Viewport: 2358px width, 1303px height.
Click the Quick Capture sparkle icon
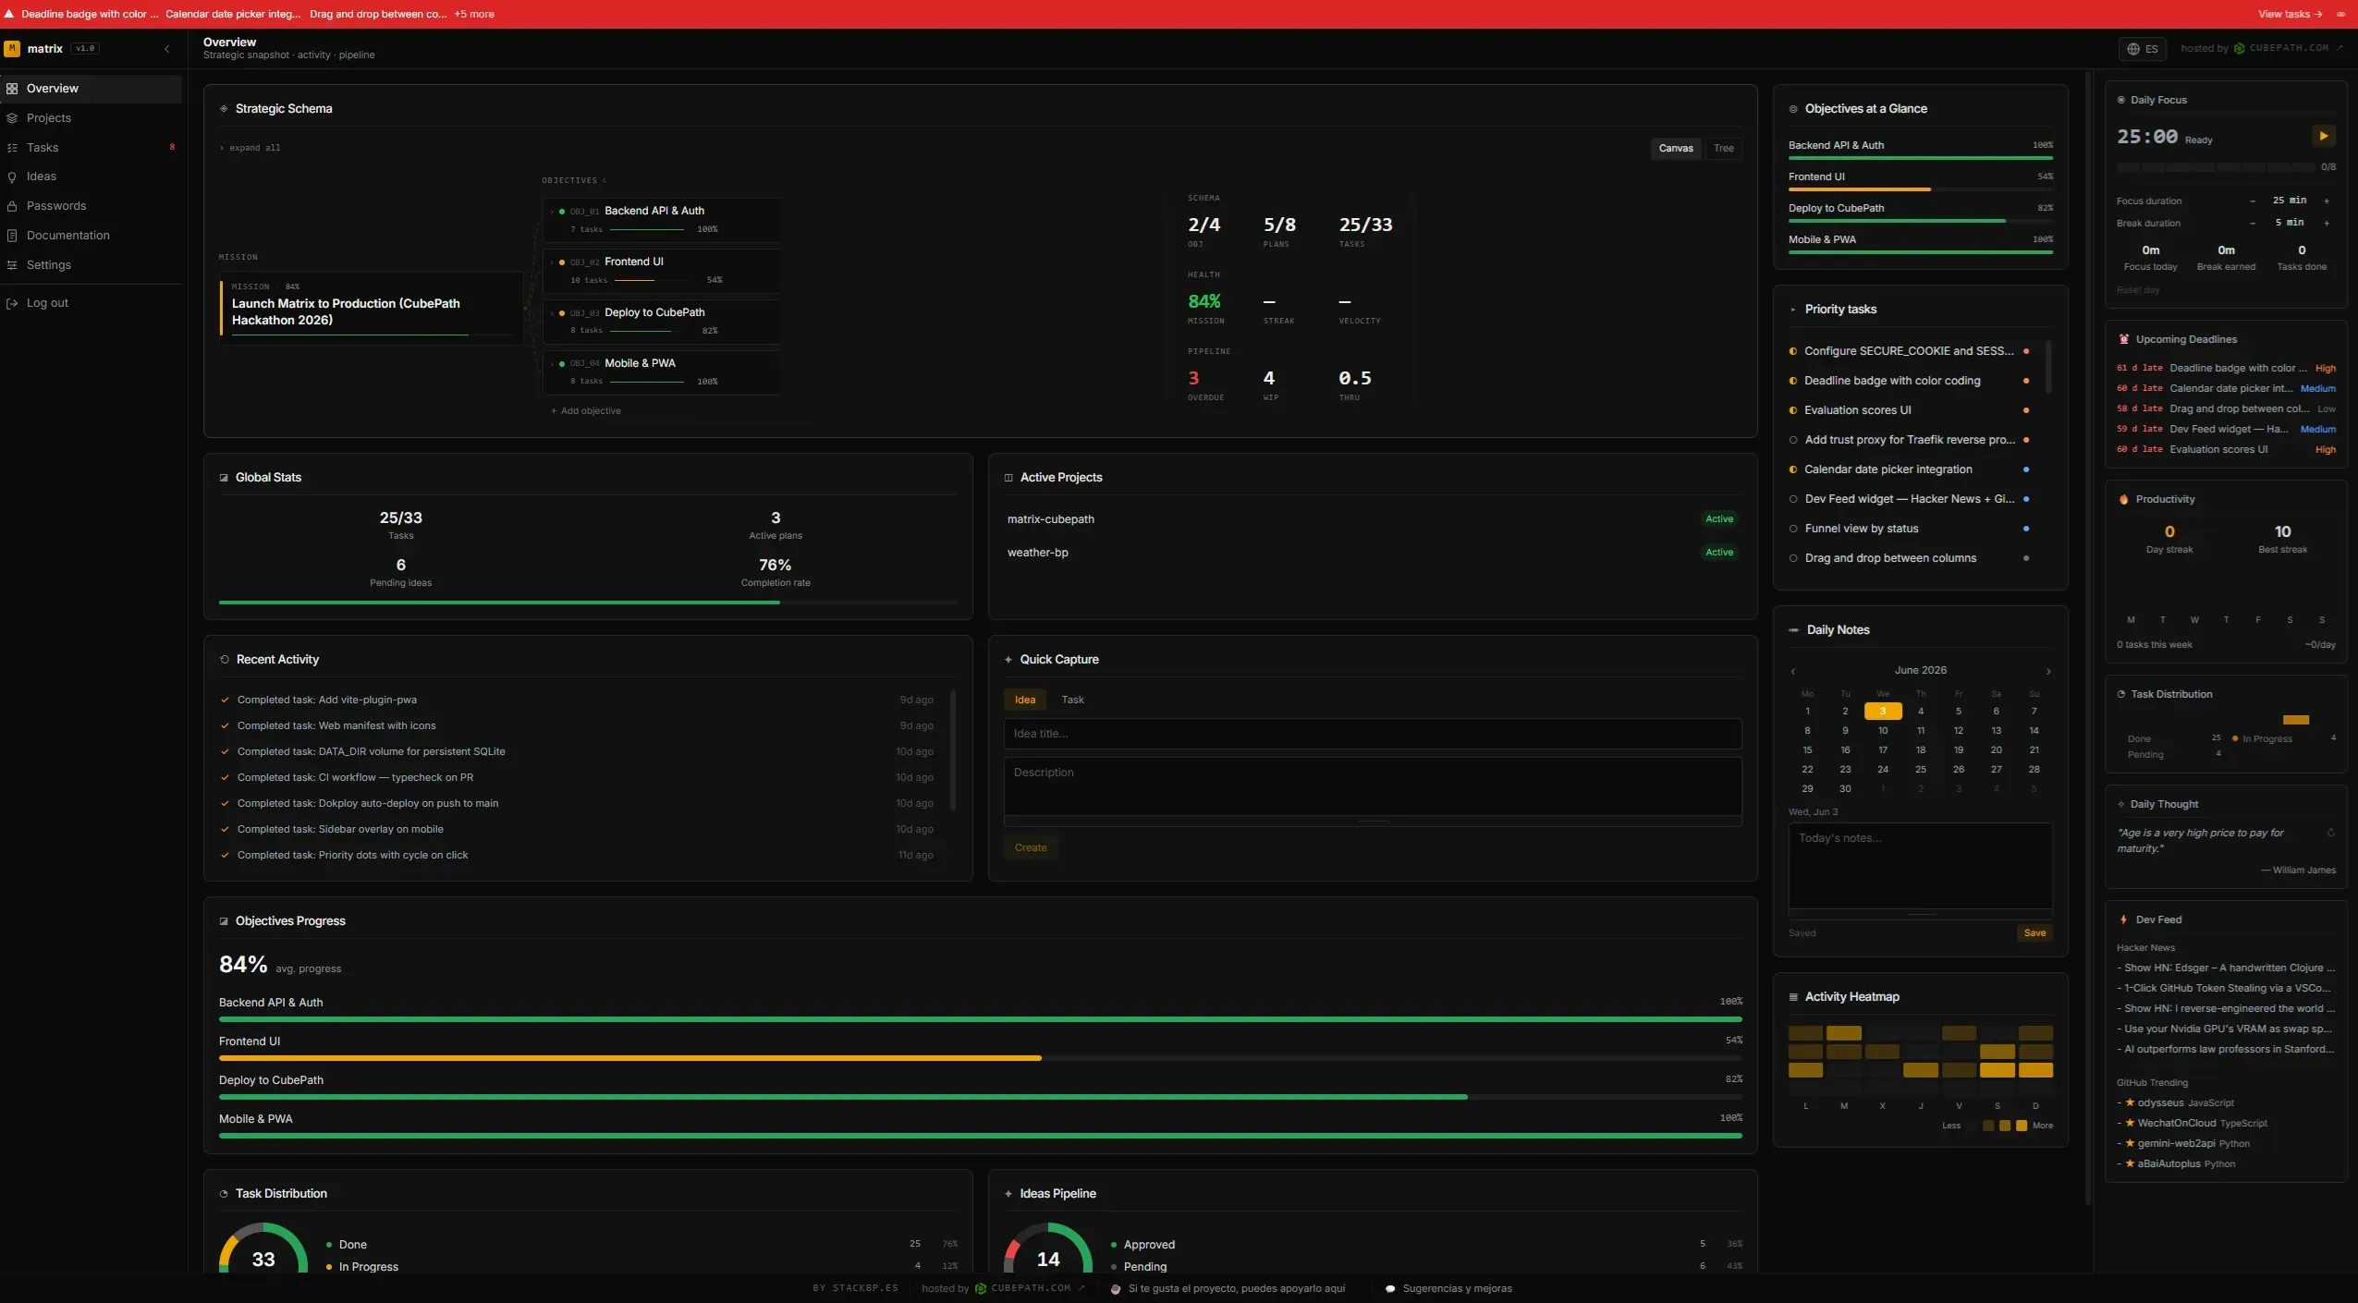1008,660
